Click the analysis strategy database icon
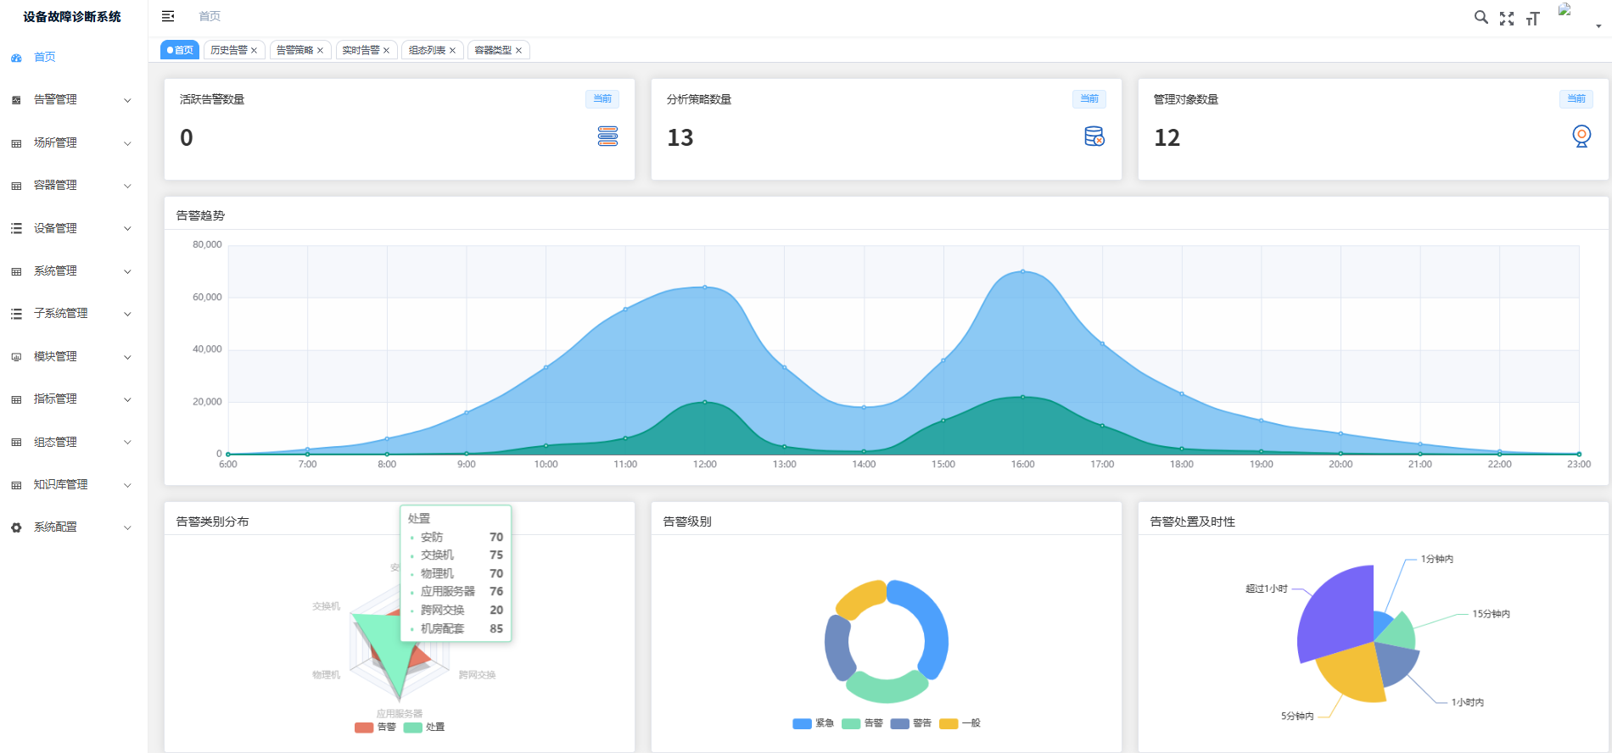 point(1094,137)
